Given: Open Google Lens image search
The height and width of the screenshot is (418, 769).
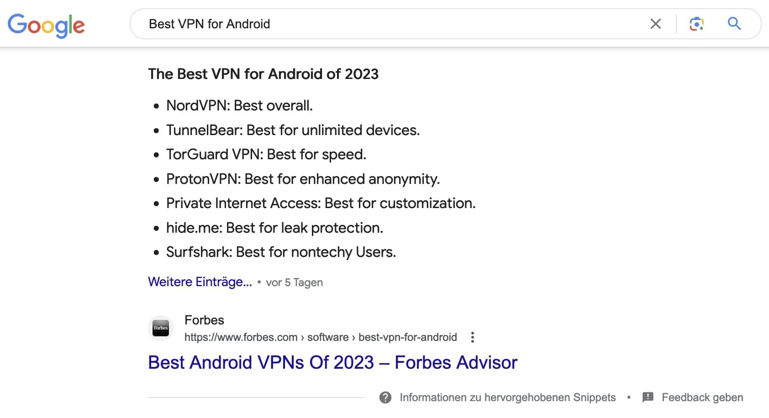Looking at the screenshot, I should pos(696,24).
